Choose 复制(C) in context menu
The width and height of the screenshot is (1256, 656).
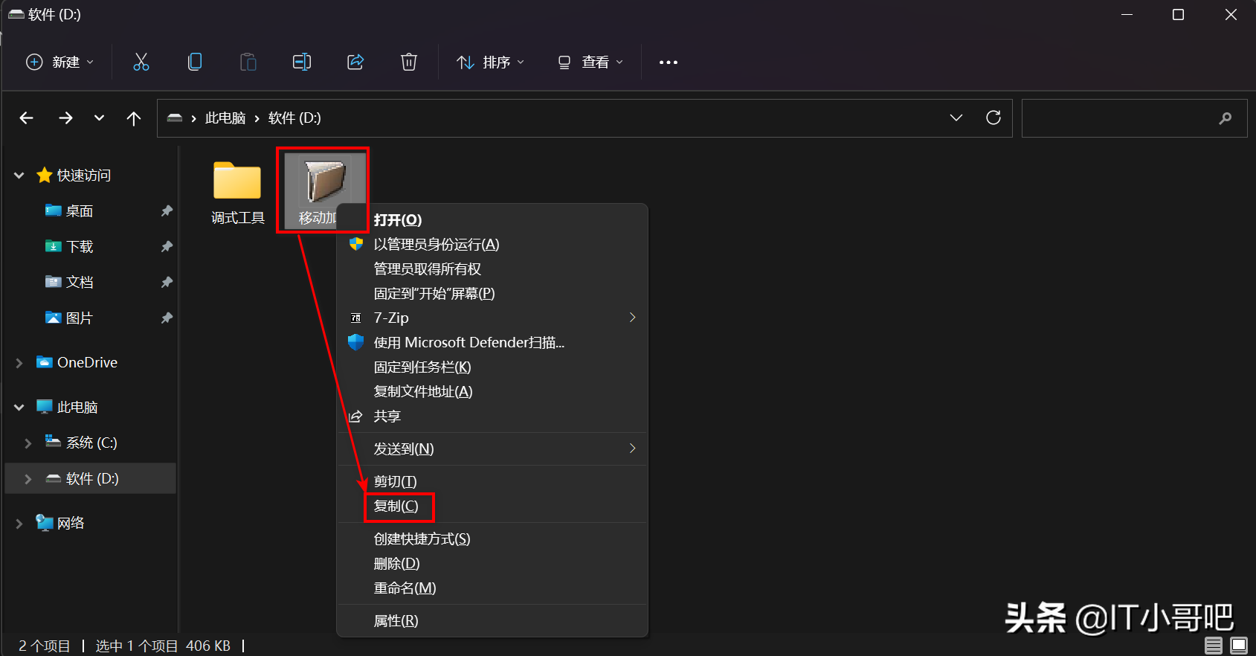coord(492,506)
